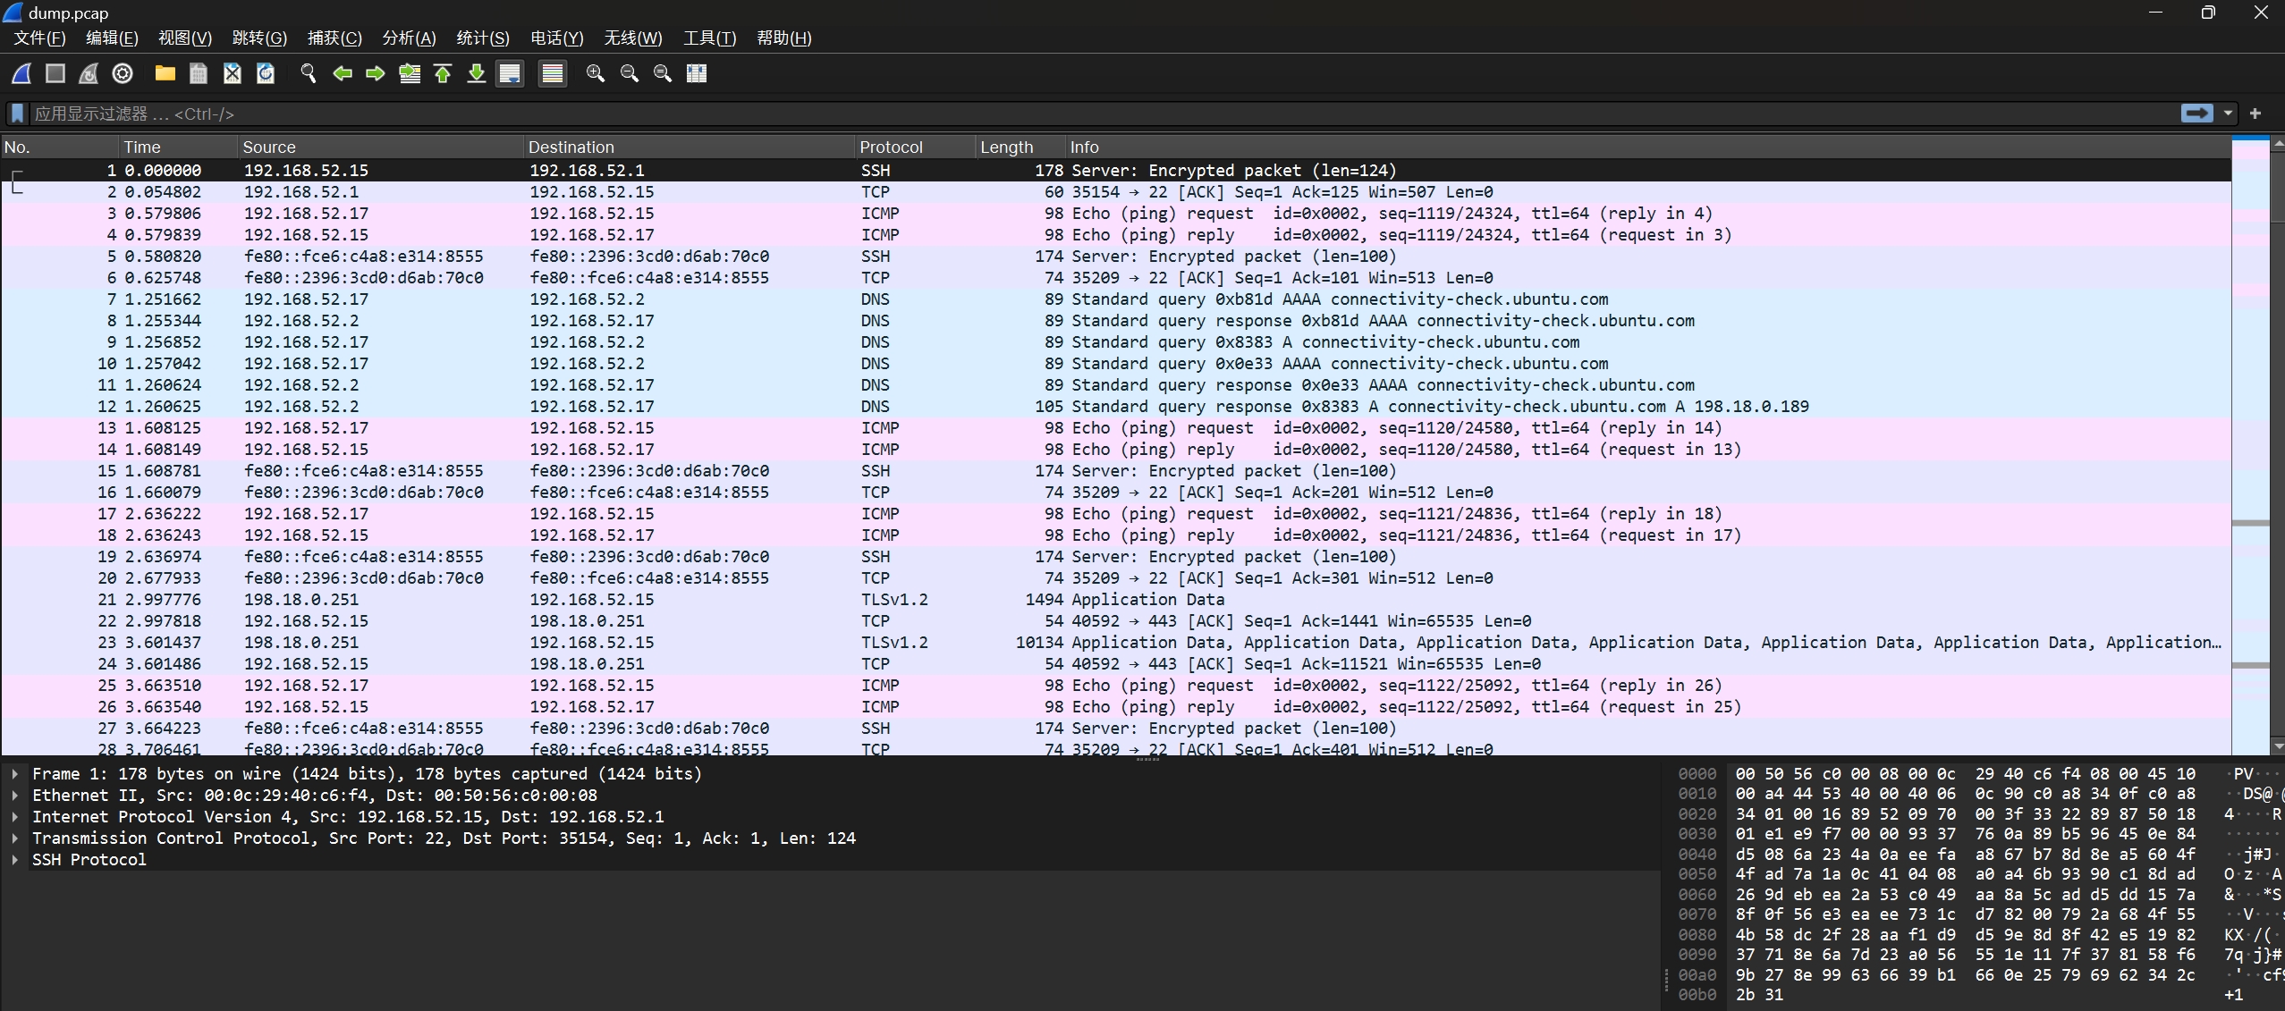Viewport: 2285px width, 1011px height.
Task: Open the recent display filter dropdown
Action: click(x=2229, y=114)
